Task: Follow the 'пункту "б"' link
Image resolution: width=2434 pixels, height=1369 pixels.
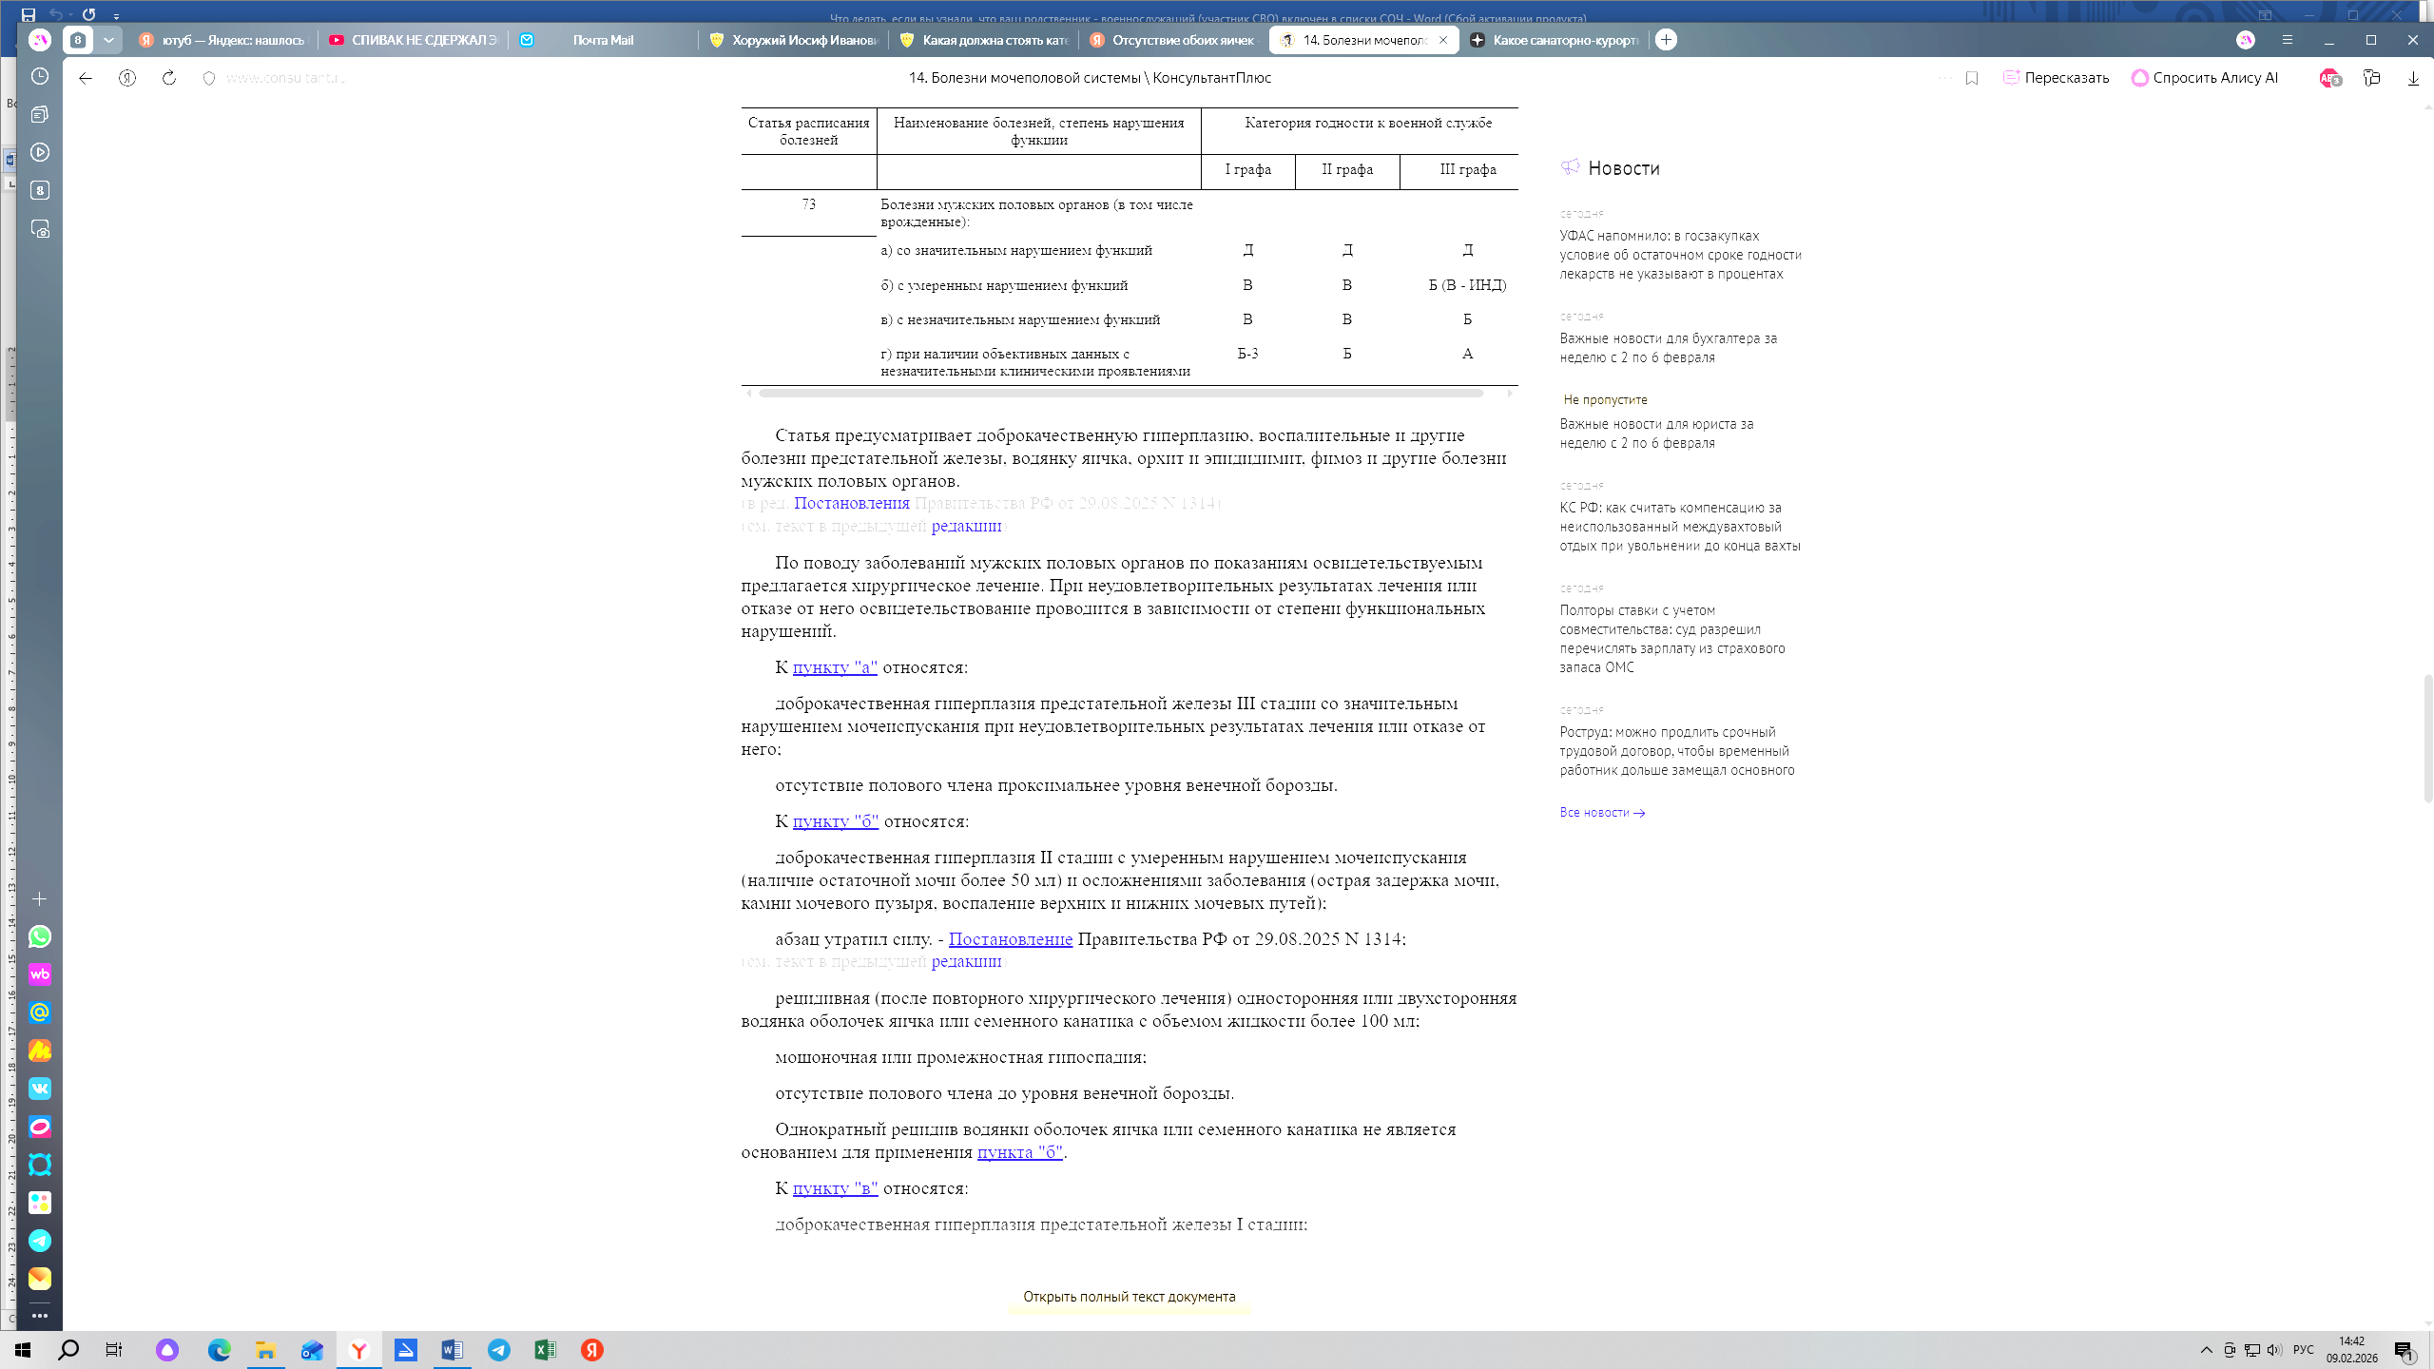Action: [x=836, y=821]
